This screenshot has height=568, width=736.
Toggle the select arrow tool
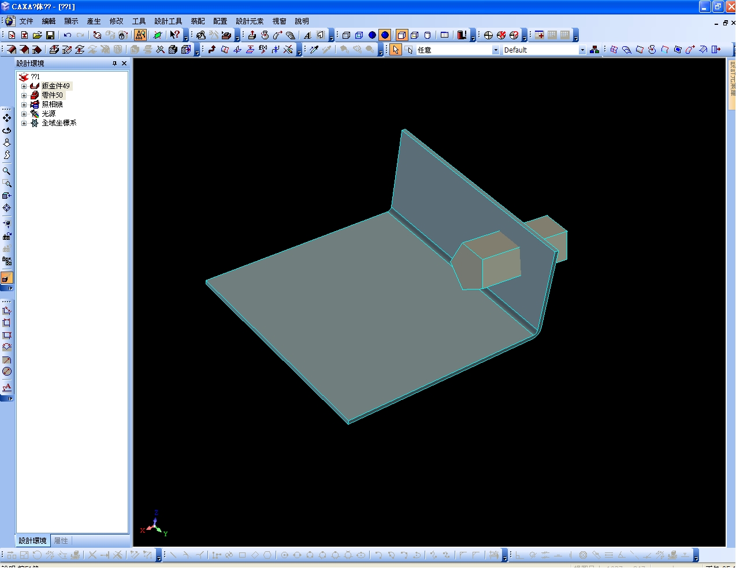point(396,50)
